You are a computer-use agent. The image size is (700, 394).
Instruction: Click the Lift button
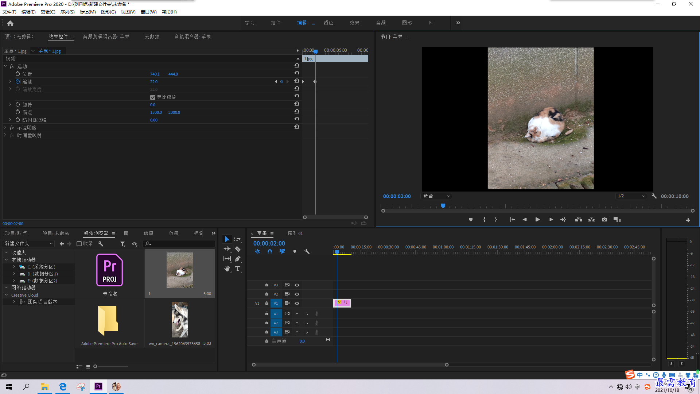pos(579,220)
